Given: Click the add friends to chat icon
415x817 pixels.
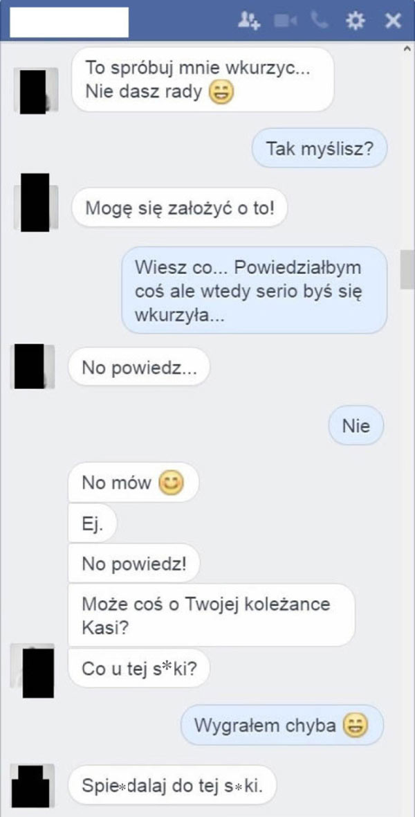Looking at the screenshot, I should (x=248, y=21).
